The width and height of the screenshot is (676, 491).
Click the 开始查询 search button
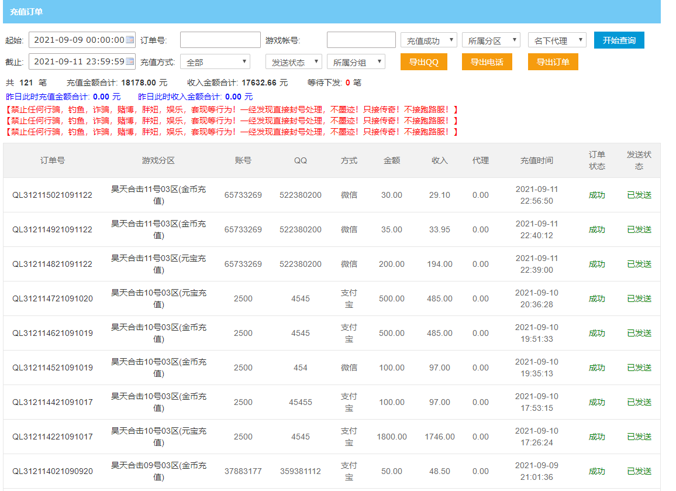pos(619,40)
